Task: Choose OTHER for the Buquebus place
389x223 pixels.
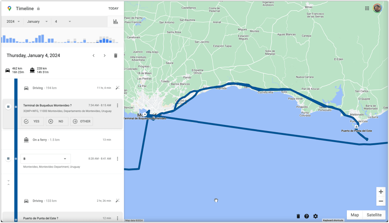Action: click(x=82, y=122)
